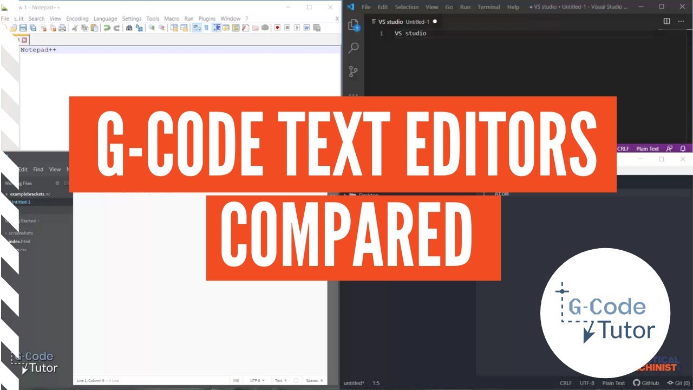Open the Search icon in VS Code activity bar
The image size is (693, 390).
(x=354, y=48)
